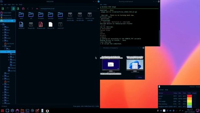Screen dimensions: 200x113
Task: Click Close in the Windows on Raspberry dialog
Action: point(140,77)
